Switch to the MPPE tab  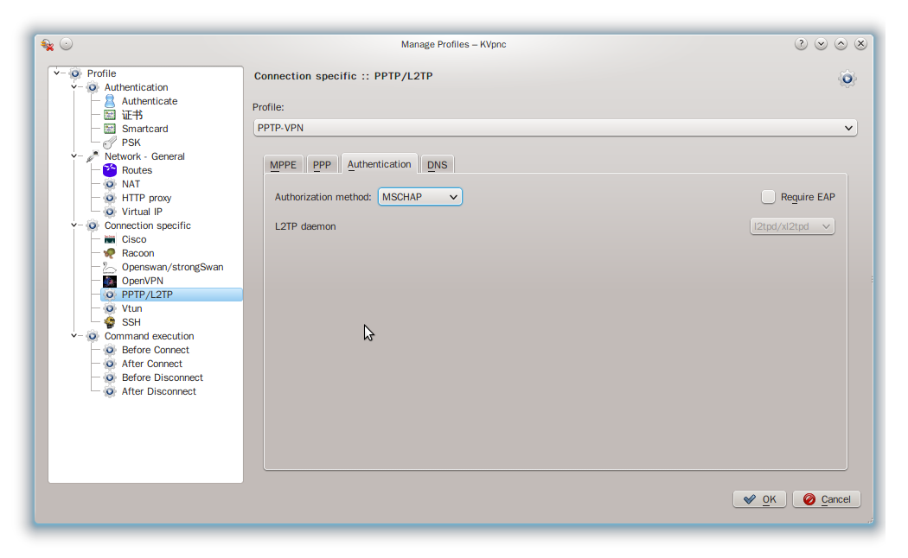tap(283, 165)
